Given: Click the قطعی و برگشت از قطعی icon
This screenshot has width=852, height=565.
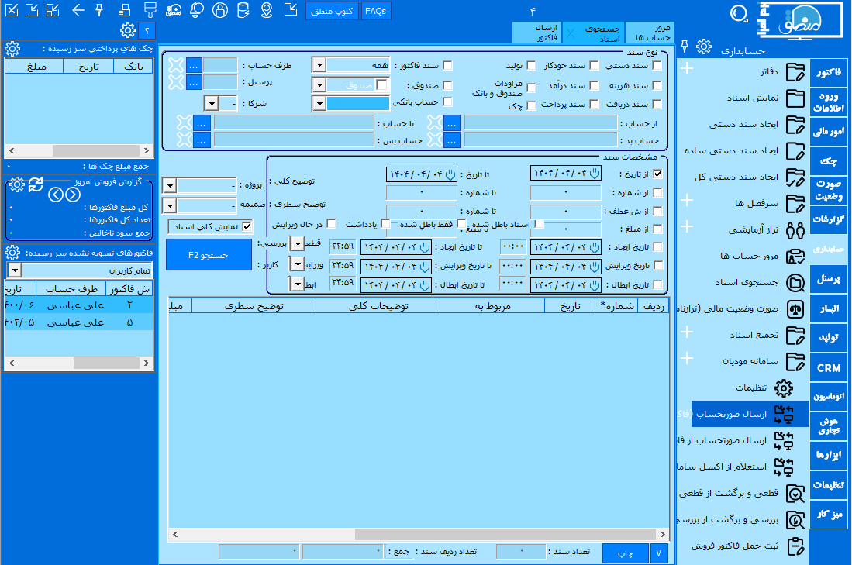Looking at the screenshot, I should click(x=795, y=493).
